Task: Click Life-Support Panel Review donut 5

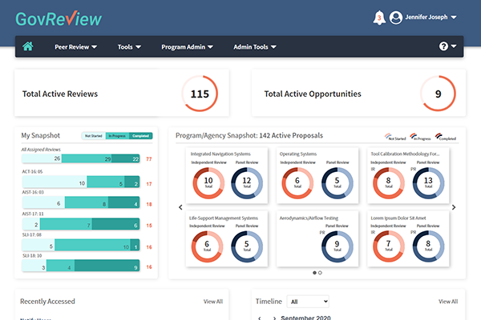Action: 247,246
